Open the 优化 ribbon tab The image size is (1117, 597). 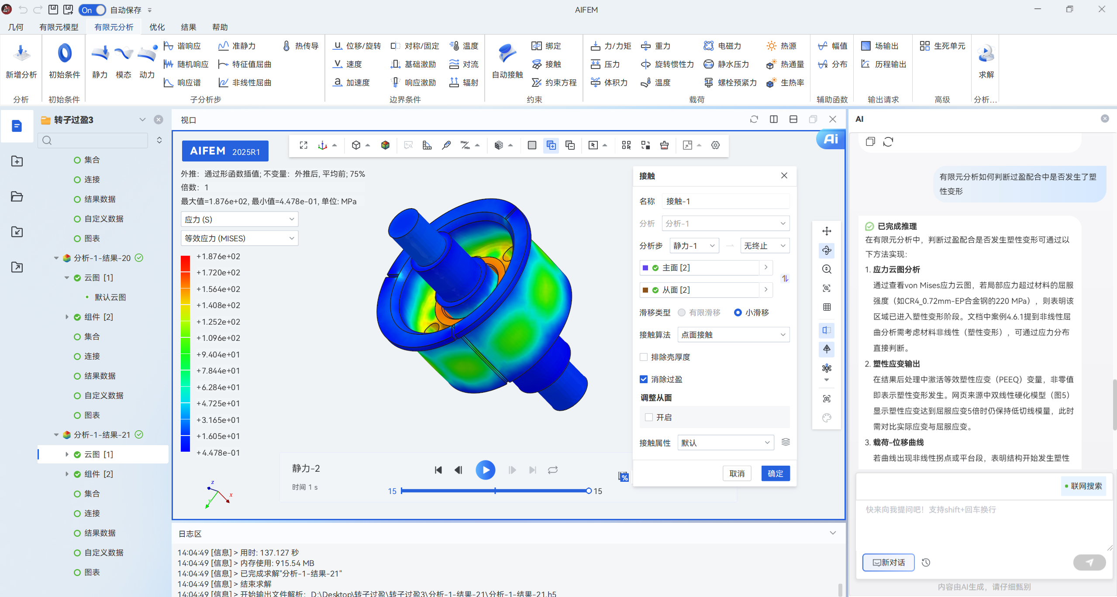click(x=157, y=27)
